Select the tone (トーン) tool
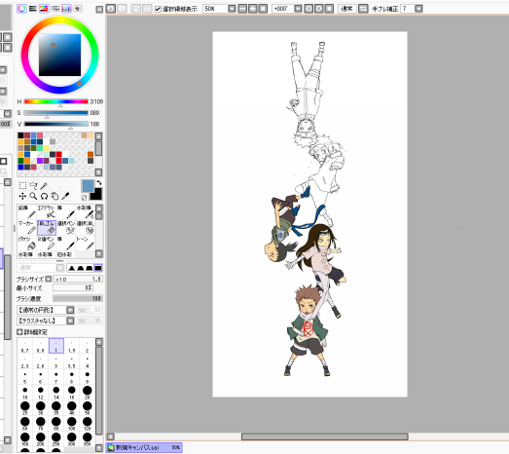 click(85, 244)
